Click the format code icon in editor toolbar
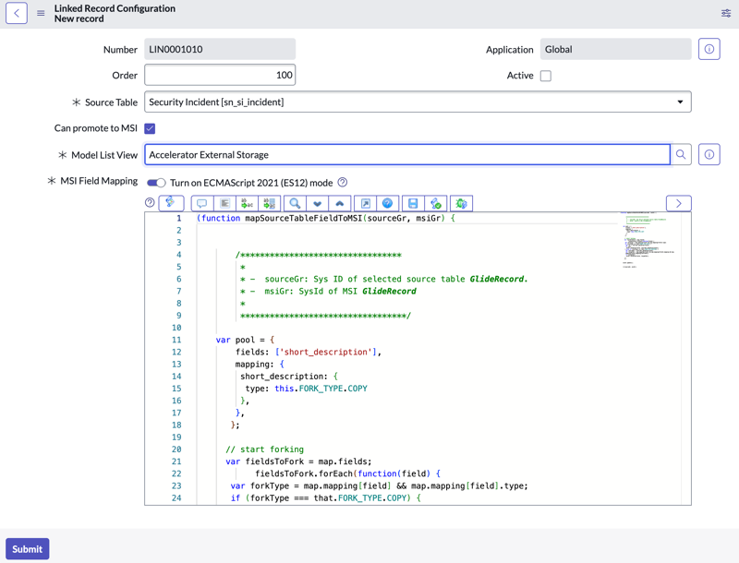 coord(224,203)
